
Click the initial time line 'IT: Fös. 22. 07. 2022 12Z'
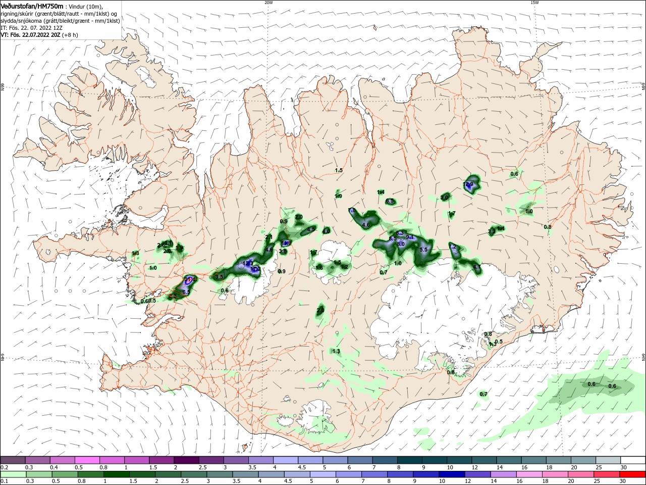pyautogui.click(x=31, y=28)
